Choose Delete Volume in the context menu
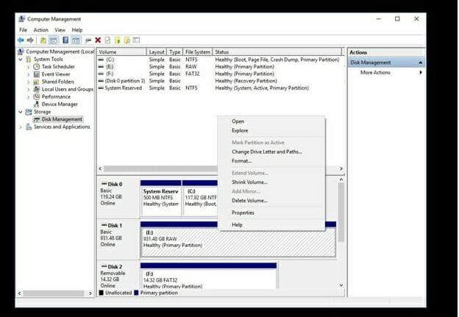This screenshot has height=317, width=459. pos(271,201)
